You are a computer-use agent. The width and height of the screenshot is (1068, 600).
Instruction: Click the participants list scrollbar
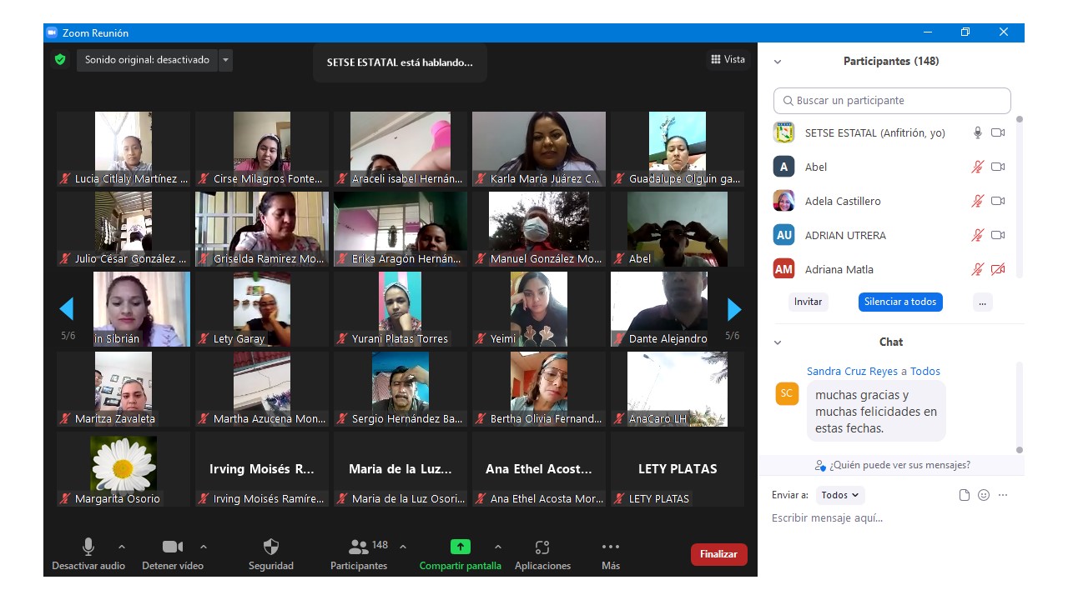1019,196
